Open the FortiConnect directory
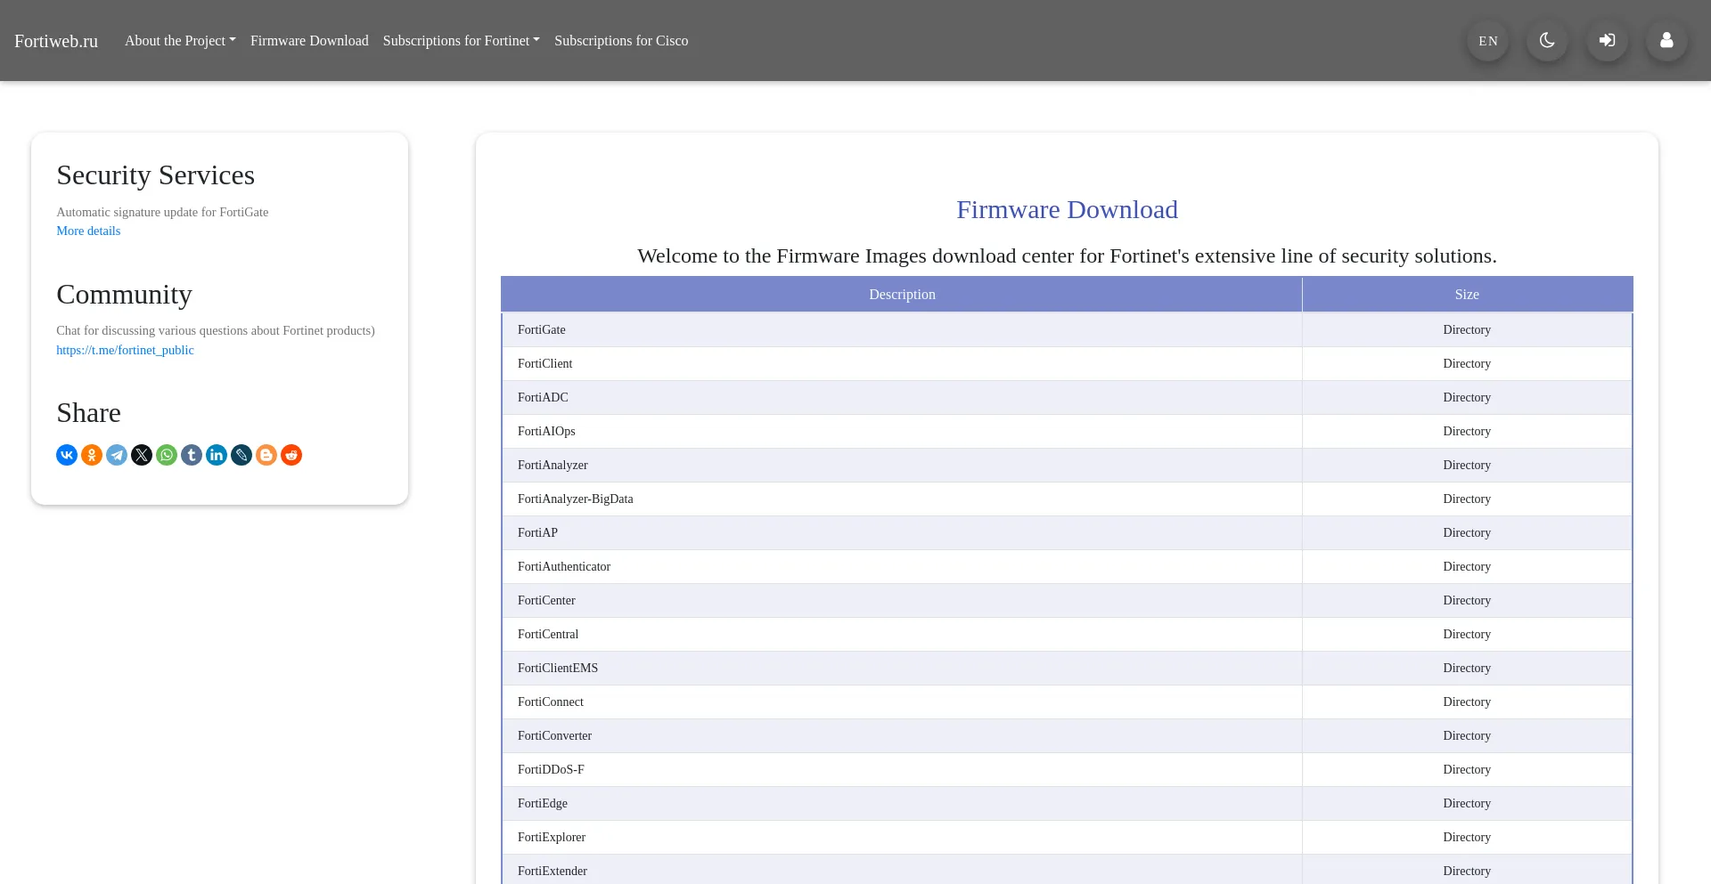This screenshot has width=1711, height=884. 551,702
